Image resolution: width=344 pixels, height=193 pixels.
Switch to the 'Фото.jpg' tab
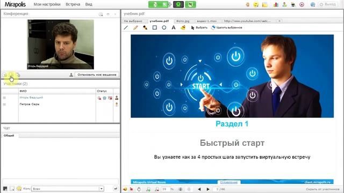(x=183, y=21)
